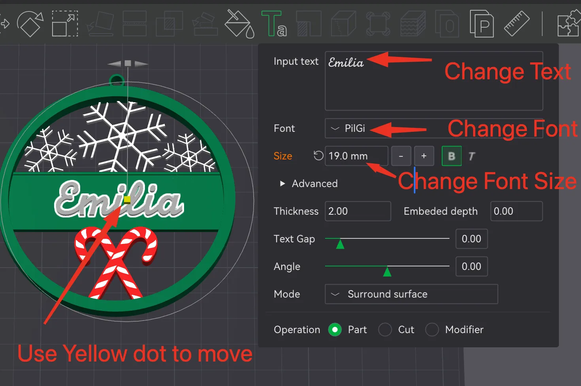Open the Assemble puzzle icon
Viewport: 581px width, 386px height.
pyautogui.click(x=569, y=24)
